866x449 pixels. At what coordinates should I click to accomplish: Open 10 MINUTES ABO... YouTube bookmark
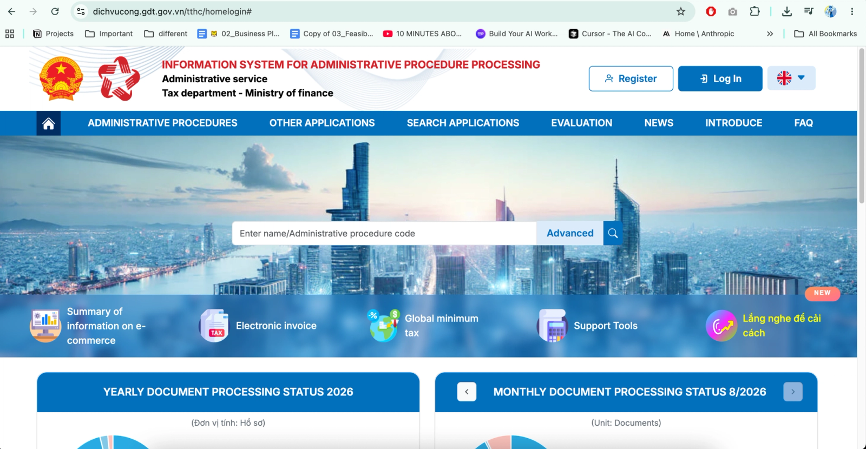coord(423,34)
